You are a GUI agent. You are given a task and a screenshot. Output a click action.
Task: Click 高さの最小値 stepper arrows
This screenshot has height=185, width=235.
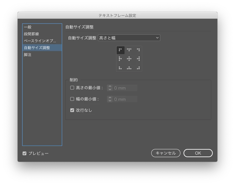tap(110, 88)
